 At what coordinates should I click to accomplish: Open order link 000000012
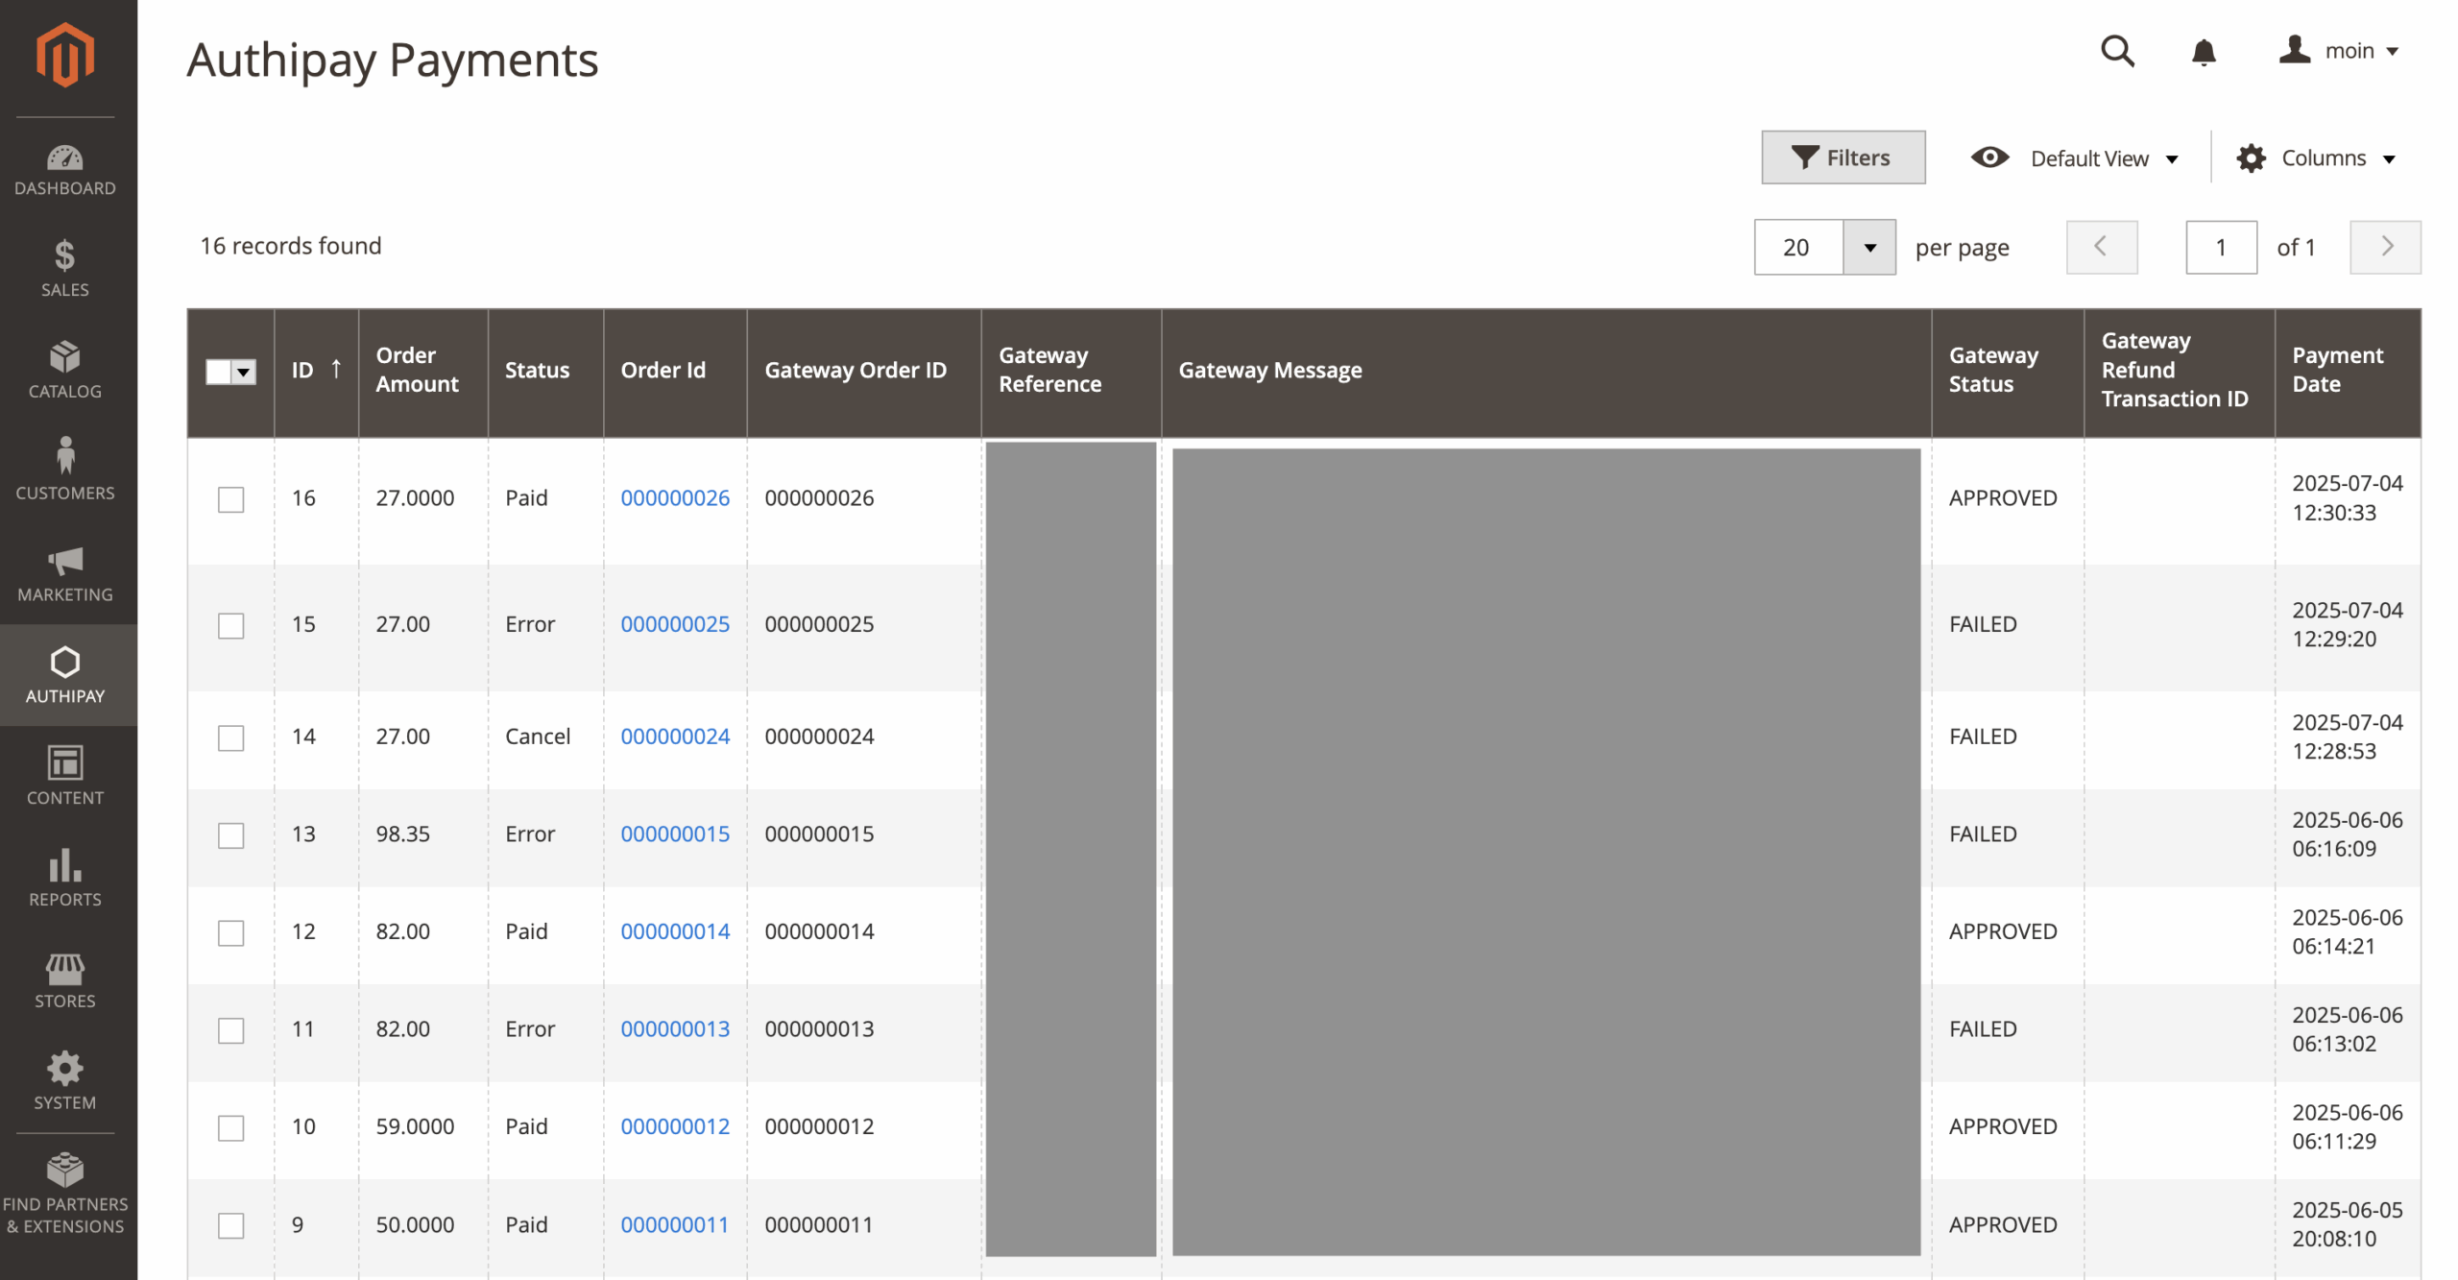674,1126
